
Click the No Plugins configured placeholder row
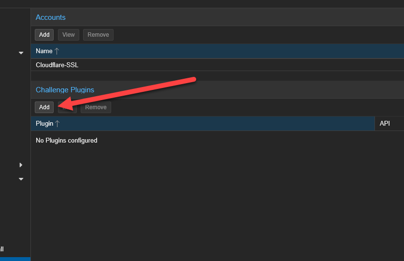click(67, 141)
